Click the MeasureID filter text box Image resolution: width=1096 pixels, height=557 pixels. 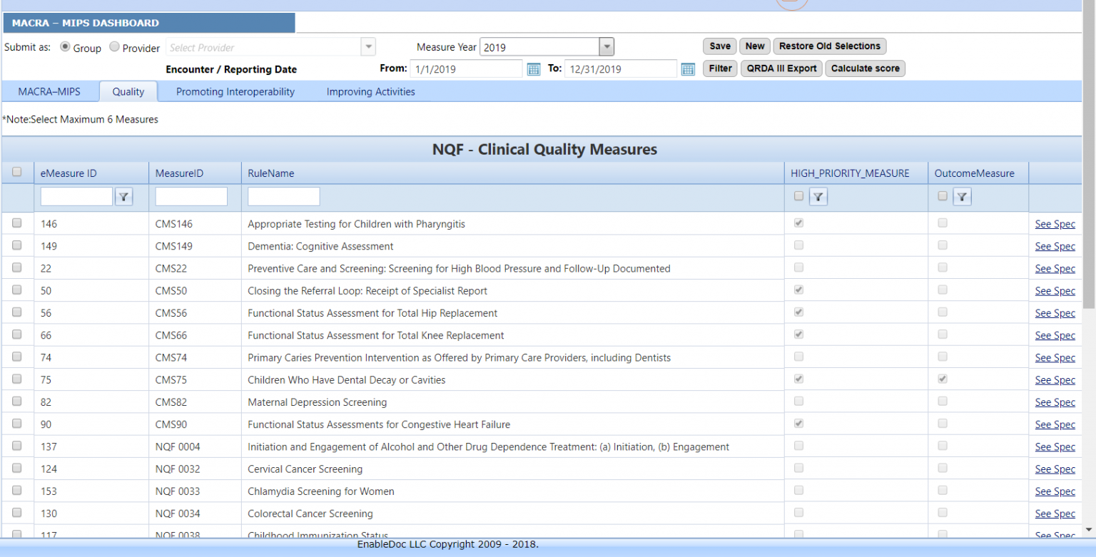(x=191, y=196)
